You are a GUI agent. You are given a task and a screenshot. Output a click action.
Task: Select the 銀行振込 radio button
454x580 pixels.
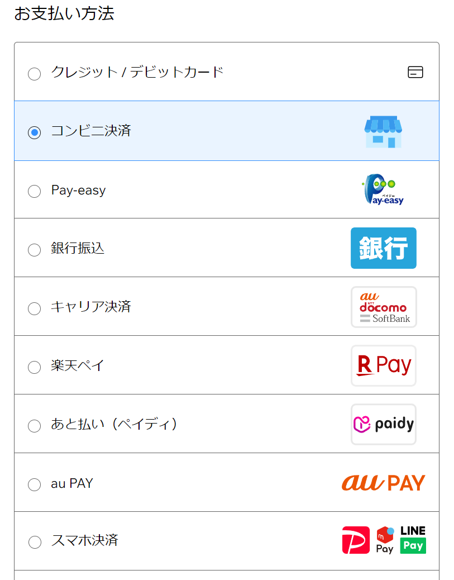coord(35,250)
